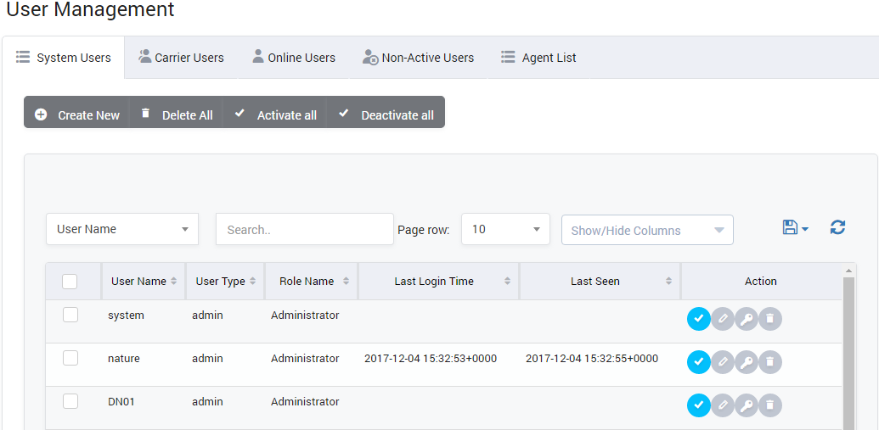The width and height of the screenshot is (879, 430).
Task: Select the checkbox next to DN01
Action: (x=70, y=401)
